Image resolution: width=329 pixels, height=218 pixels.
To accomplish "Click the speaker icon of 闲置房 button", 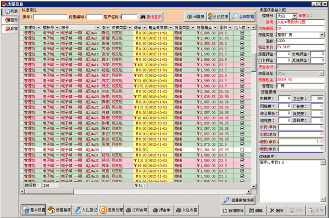I will click(x=189, y=16).
